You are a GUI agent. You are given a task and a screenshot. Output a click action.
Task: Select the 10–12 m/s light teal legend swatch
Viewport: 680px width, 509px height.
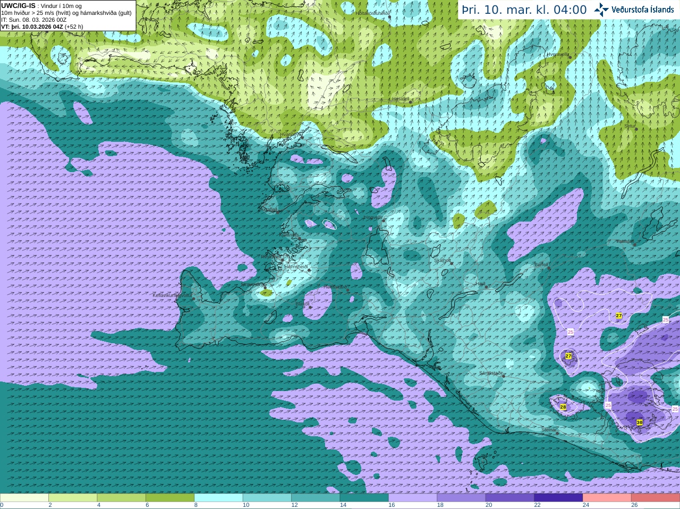click(267, 498)
